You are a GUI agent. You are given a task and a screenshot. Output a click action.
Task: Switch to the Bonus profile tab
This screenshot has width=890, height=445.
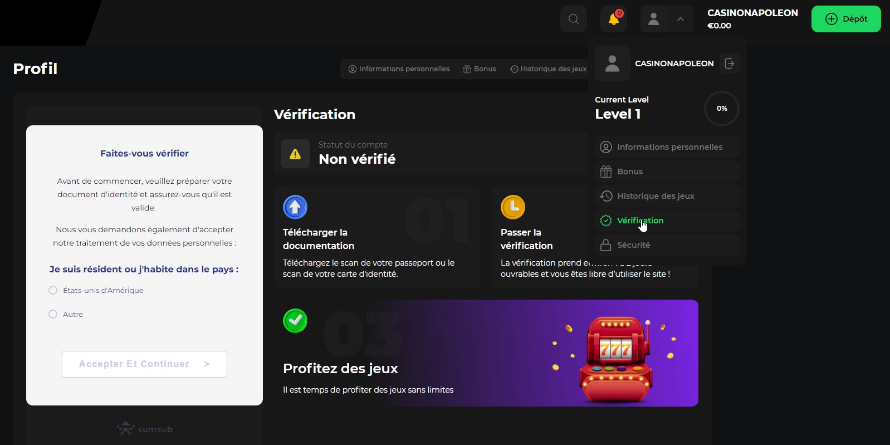coord(480,69)
